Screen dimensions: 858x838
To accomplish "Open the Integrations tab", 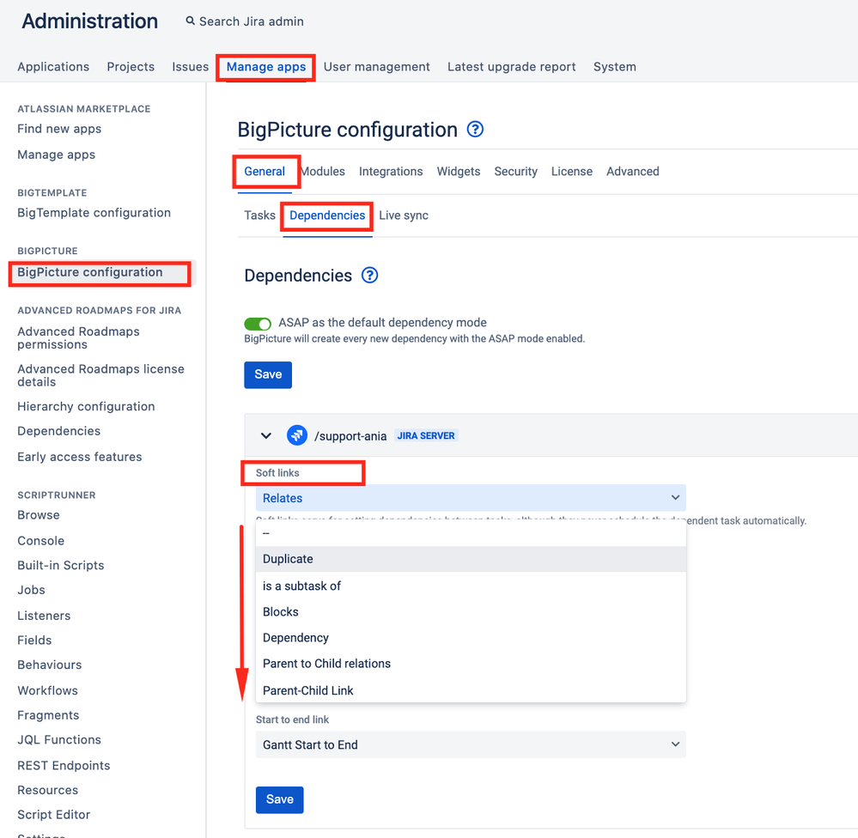I will (x=391, y=171).
